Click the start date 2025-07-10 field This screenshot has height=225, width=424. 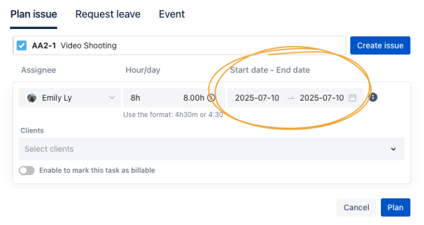[x=257, y=98]
